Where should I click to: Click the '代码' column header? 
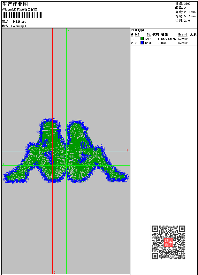[156, 34]
